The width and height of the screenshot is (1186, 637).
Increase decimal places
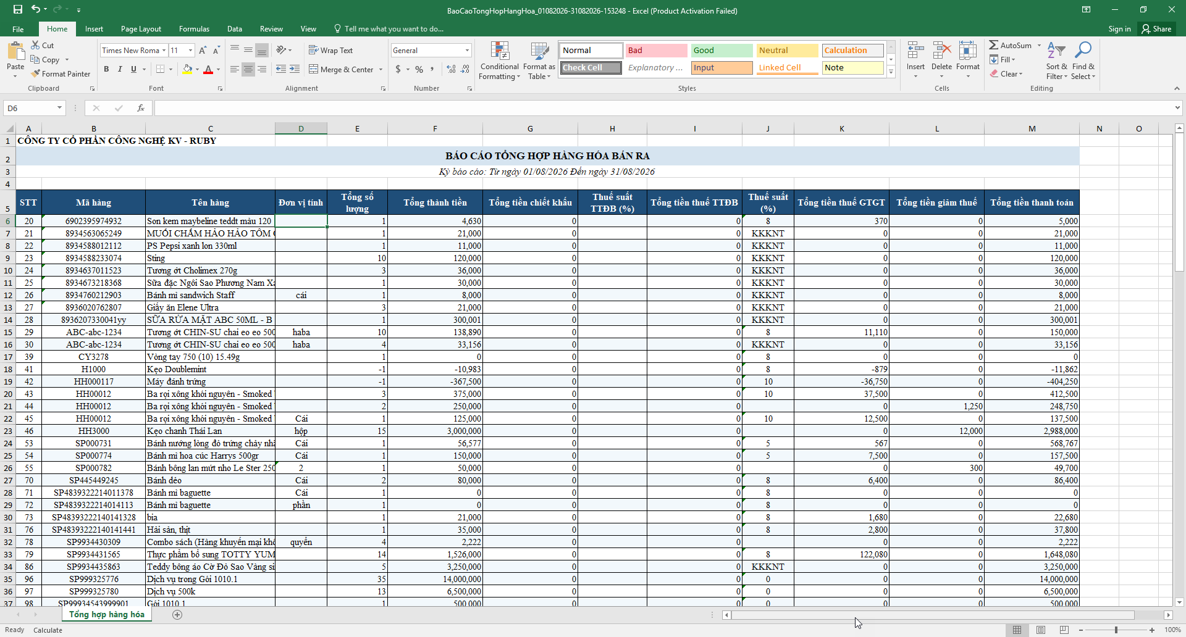(451, 69)
